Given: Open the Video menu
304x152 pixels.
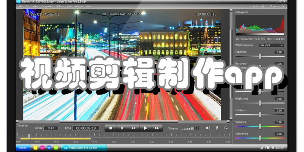Looking at the screenshot, I should click(x=36, y=6).
